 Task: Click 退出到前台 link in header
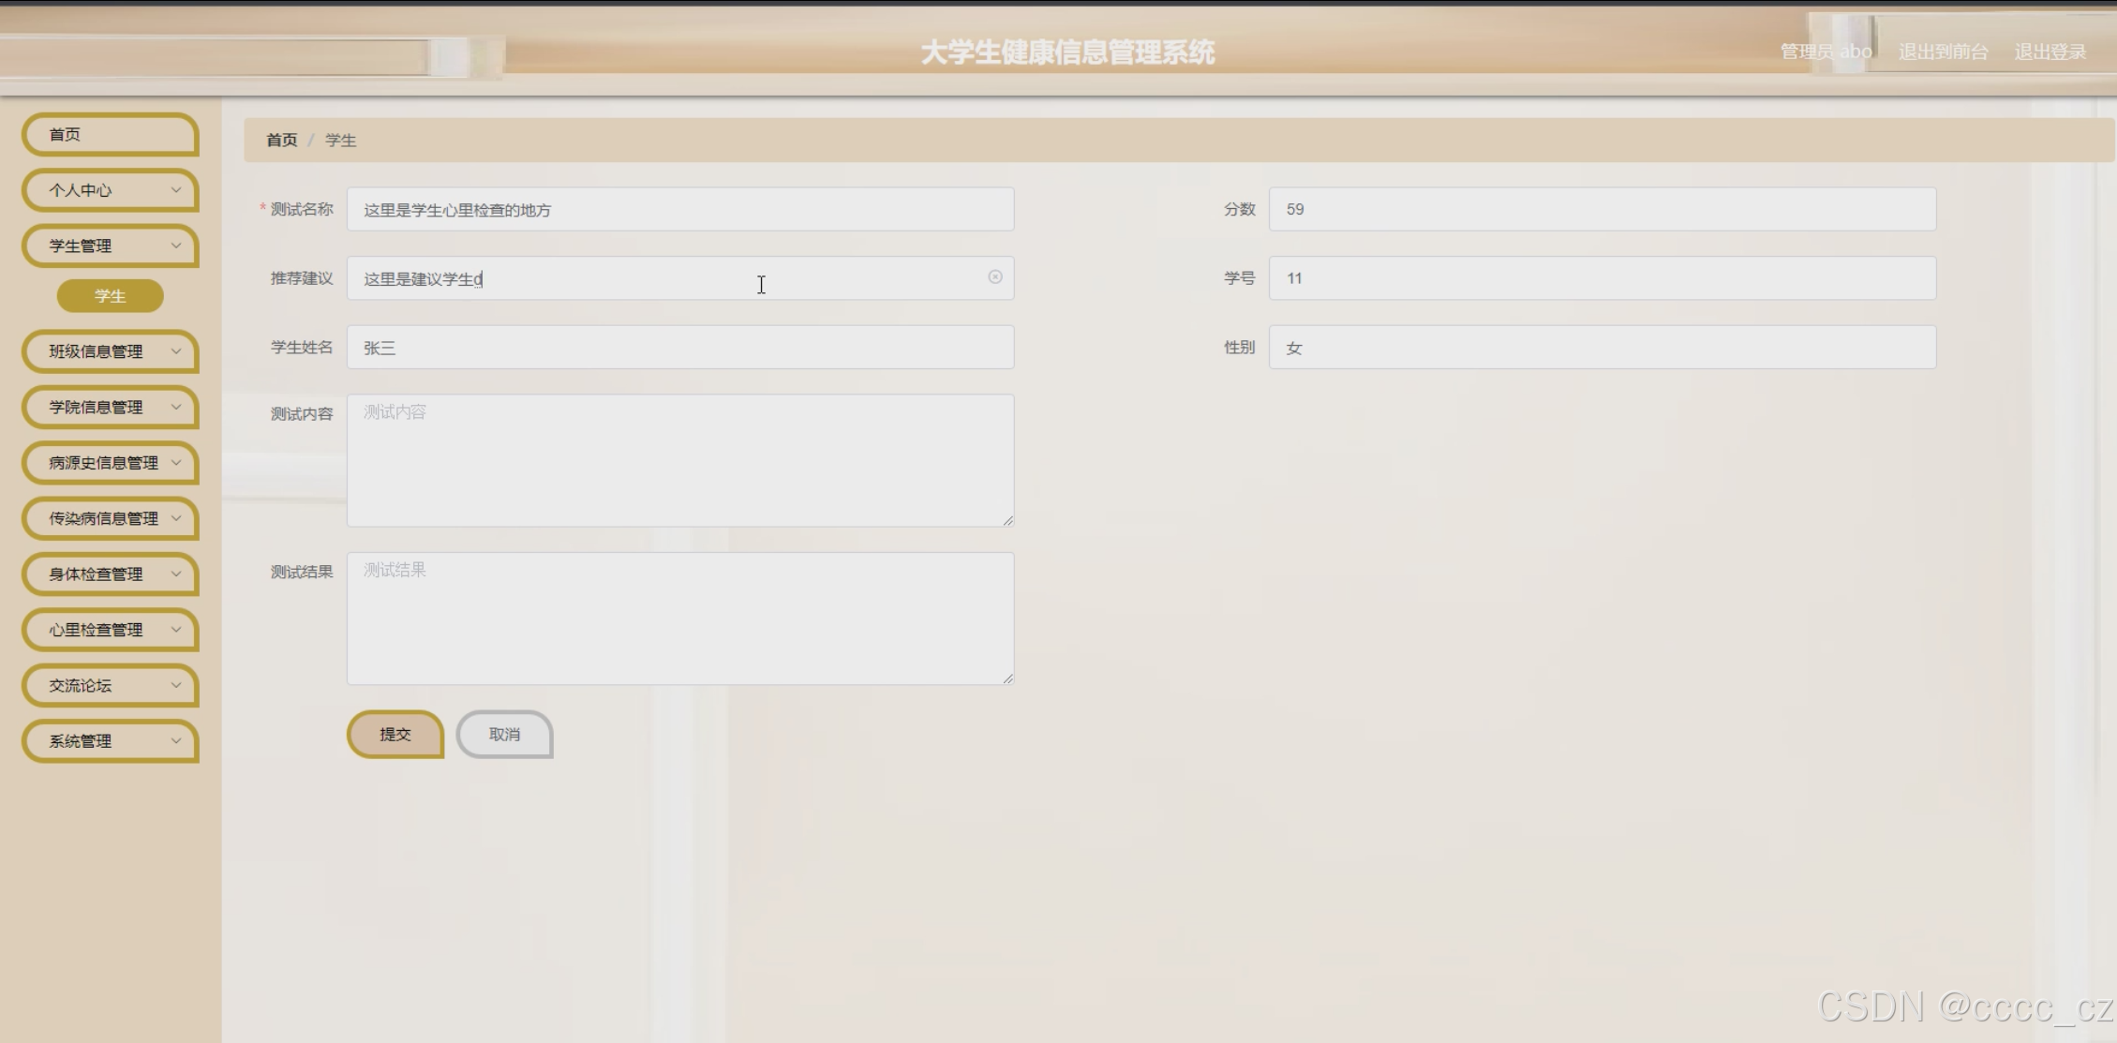pyautogui.click(x=1943, y=52)
